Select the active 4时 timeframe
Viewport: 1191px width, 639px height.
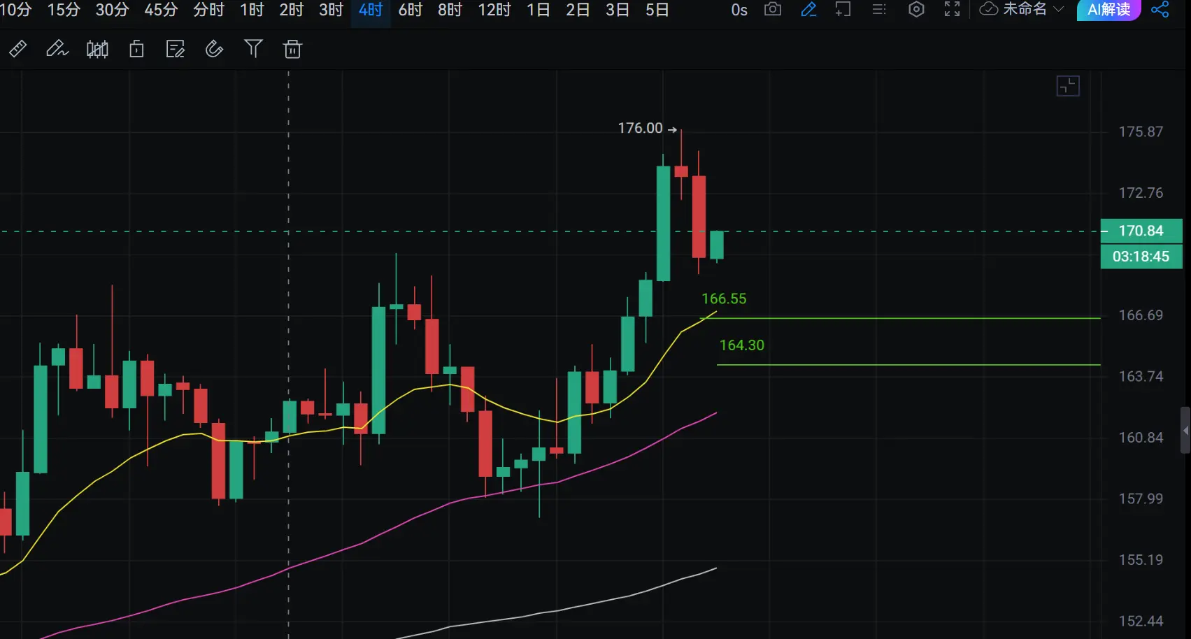click(x=371, y=10)
